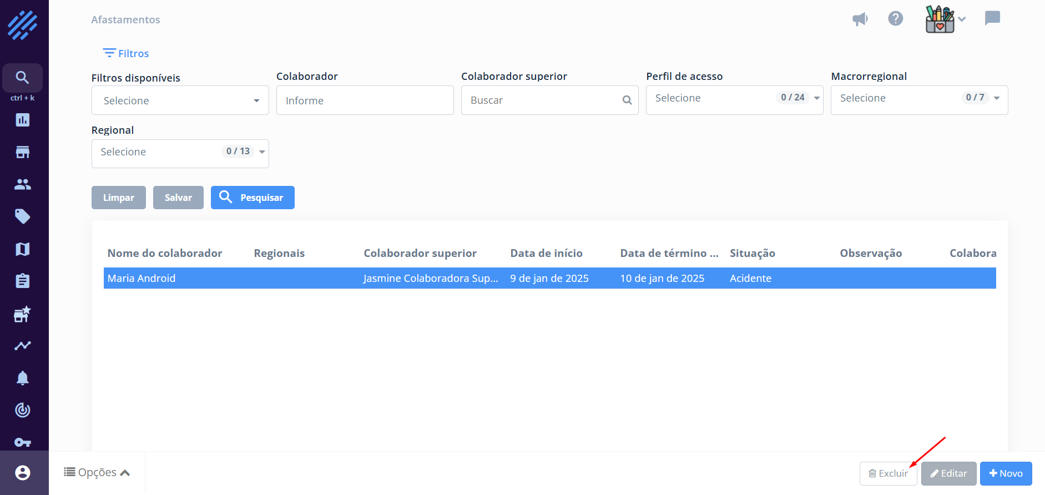Screen dimensions: 1045x495
Task: Toggle the Filtros section
Action: 126,53
